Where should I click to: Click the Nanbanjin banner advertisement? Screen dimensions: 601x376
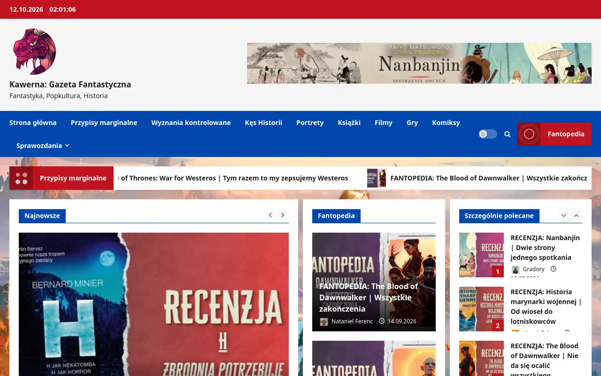pos(419,63)
